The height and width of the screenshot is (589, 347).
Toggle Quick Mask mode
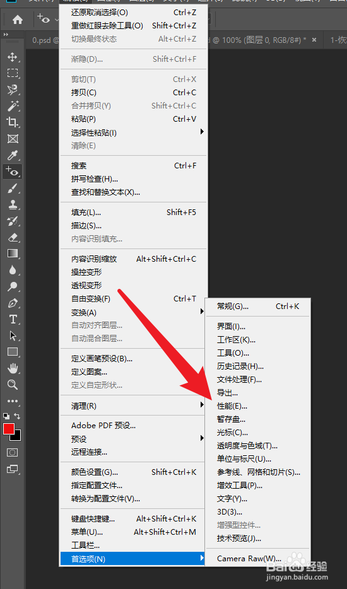pos(13,452)
